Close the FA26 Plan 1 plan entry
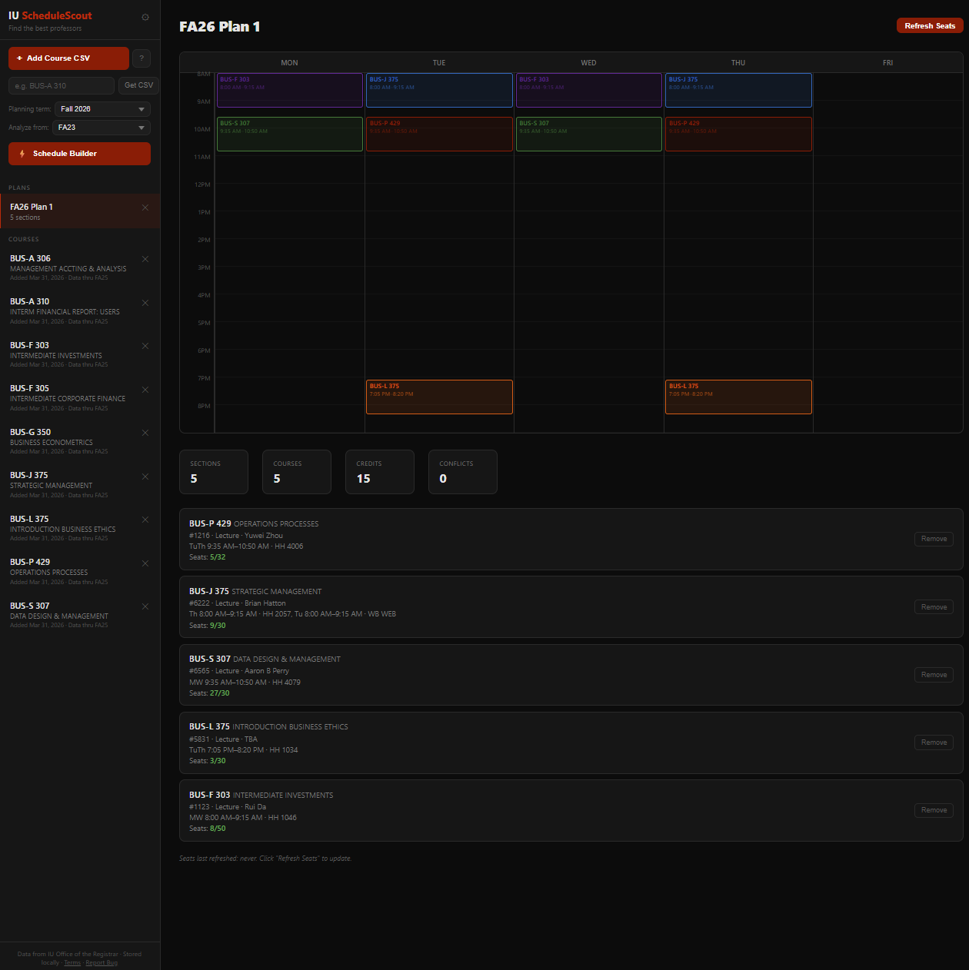This screenshot has height=970, width=969. 145,208
